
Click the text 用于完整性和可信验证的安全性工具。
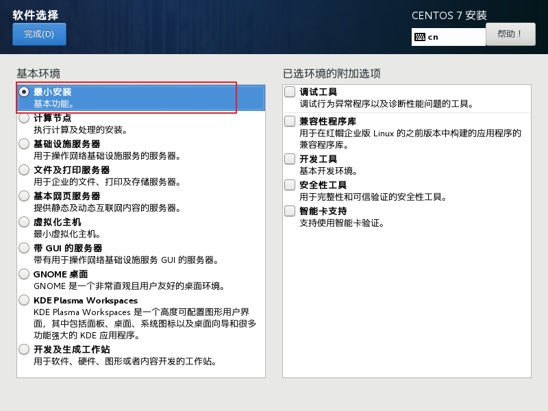point(373,197)
